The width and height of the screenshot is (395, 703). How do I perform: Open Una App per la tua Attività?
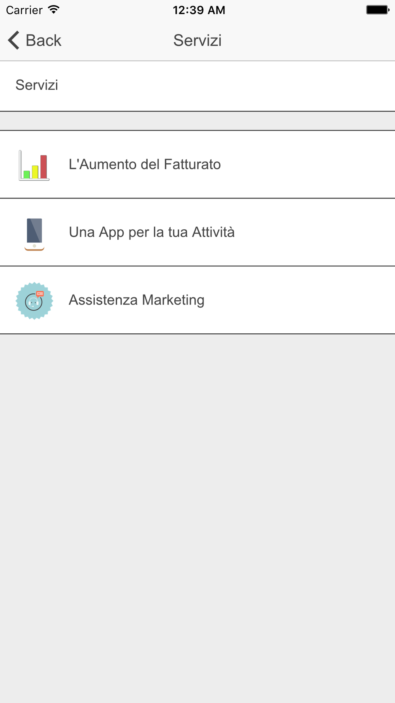click(x=197, y=232)
